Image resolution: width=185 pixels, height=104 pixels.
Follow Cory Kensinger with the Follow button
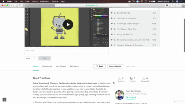(131, 98)
